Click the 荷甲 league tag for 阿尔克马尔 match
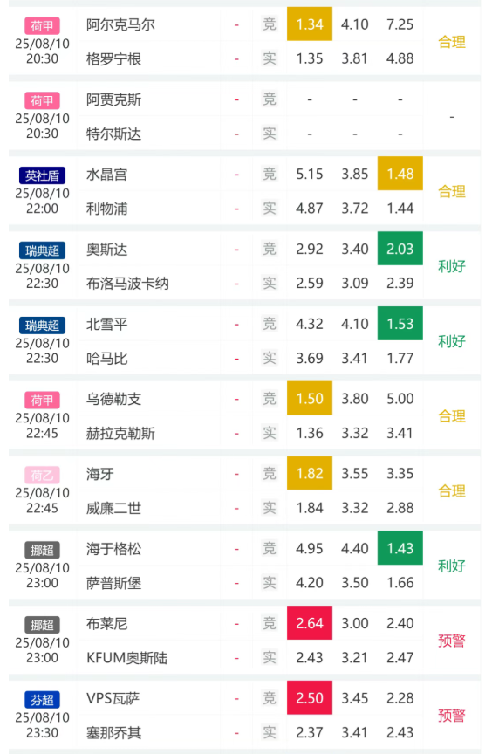This screenshot has width=492, height=754. tap(42, 26)
